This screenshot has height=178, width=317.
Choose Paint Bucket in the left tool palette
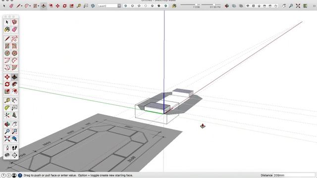coord(7,30)
